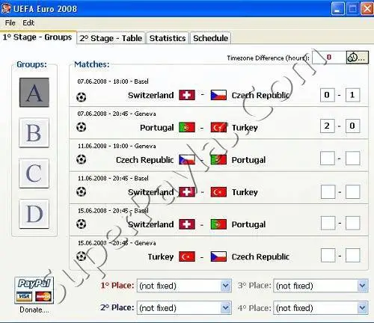Click Portugal's score box showing 2
Screen dimensions: 374x323
(x=327, y=126)
